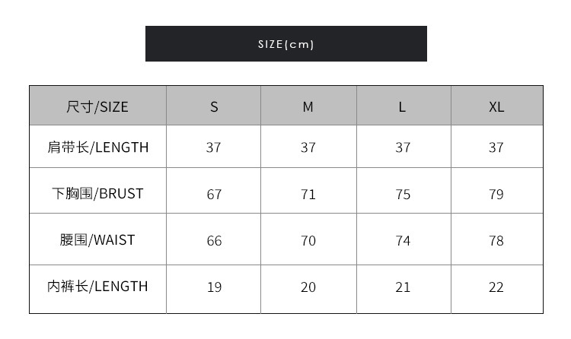
Task: Select the XL column header
Action: coord(496,106)
